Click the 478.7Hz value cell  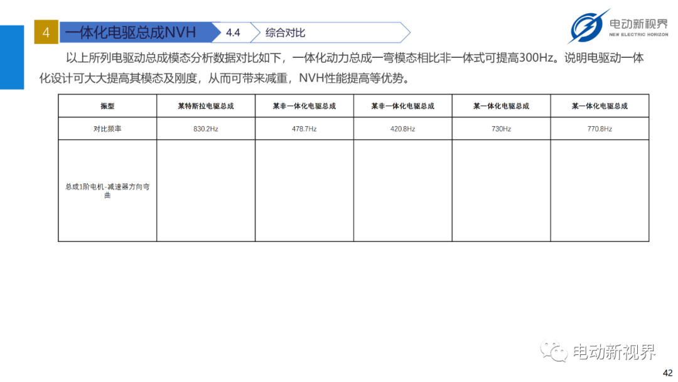point(304,129)
